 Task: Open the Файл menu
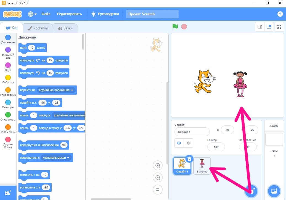[46, 14]
